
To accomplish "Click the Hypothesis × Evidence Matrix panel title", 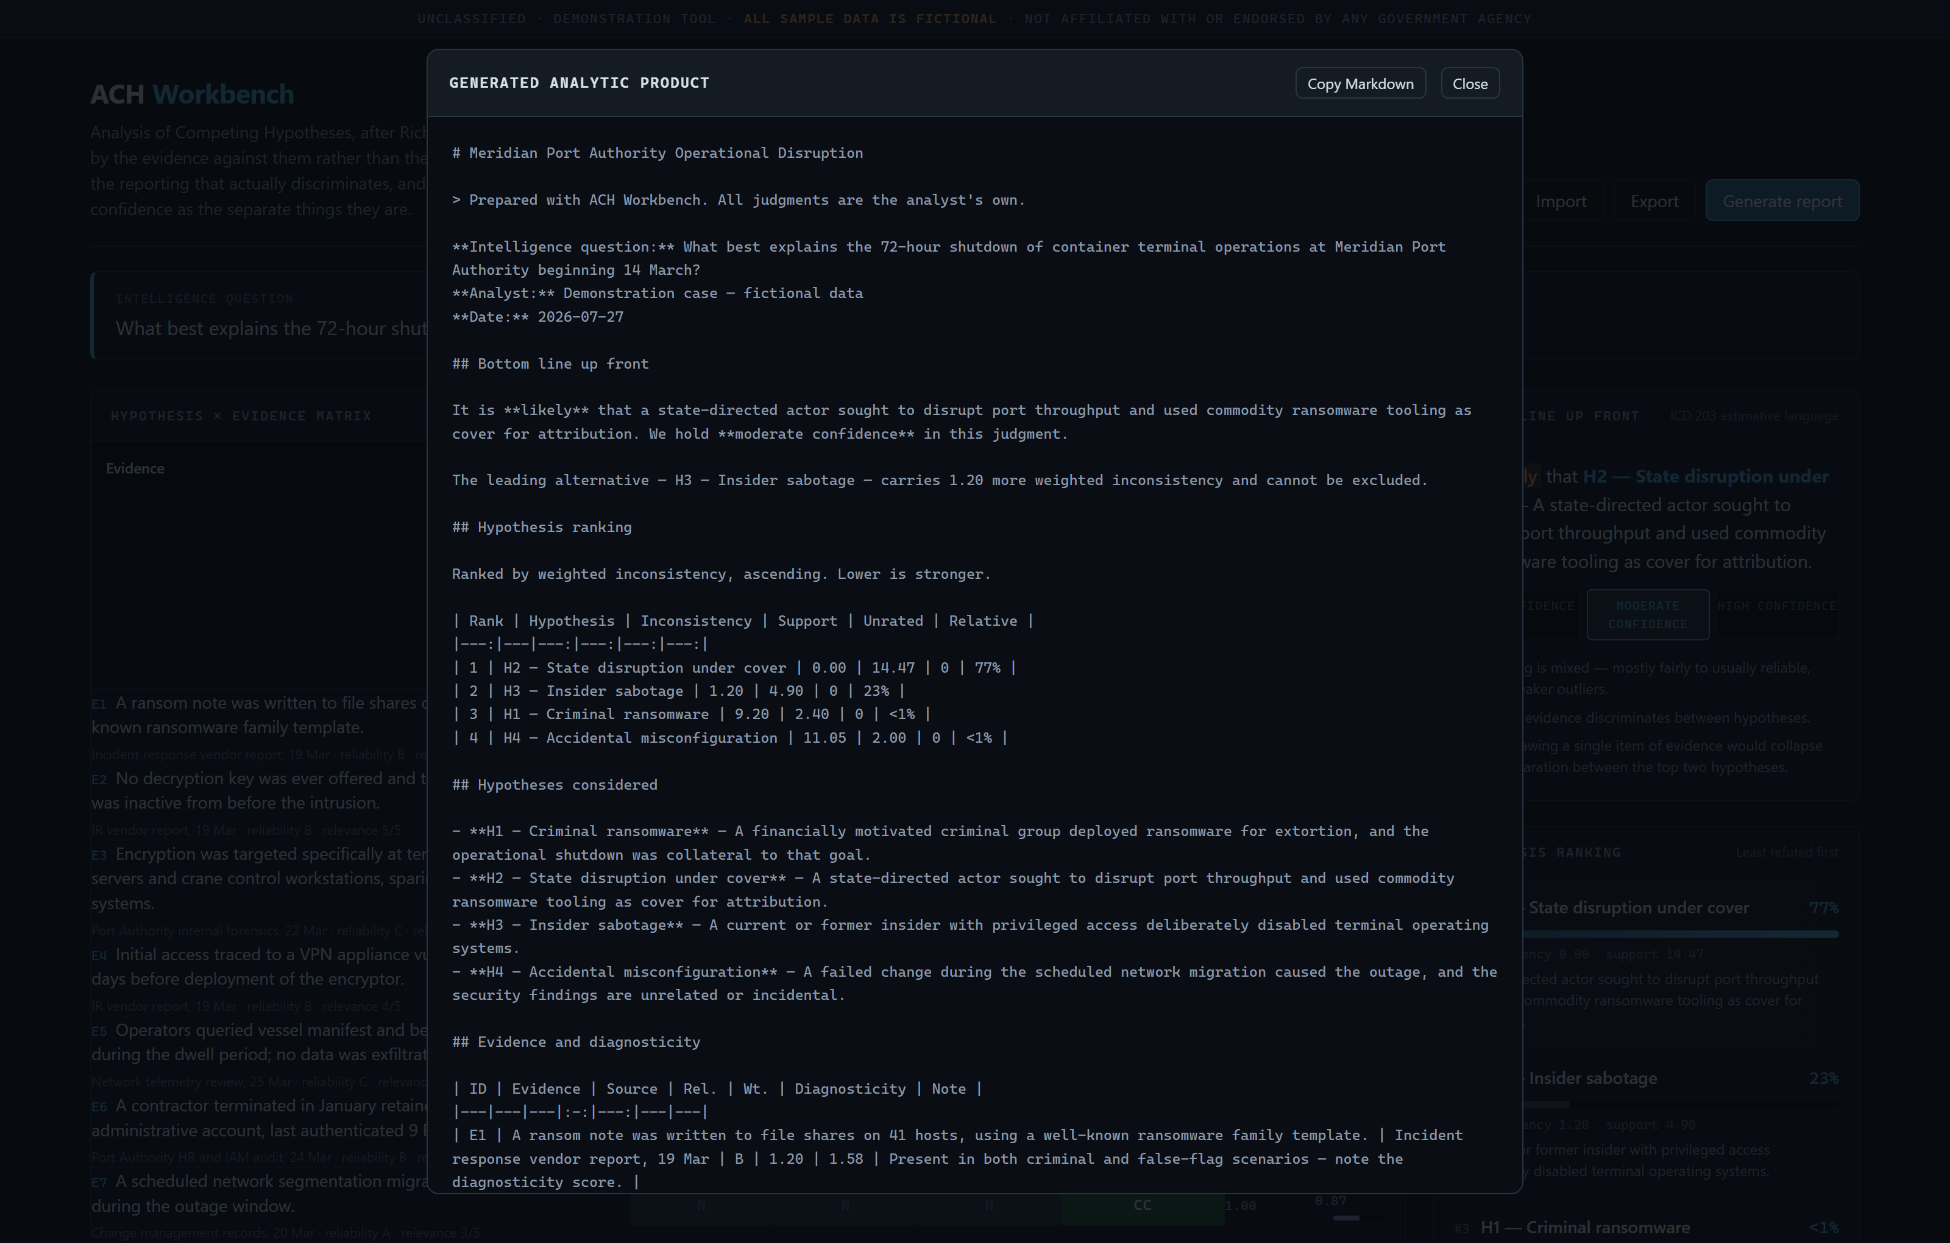I will (x=241, y=416).
